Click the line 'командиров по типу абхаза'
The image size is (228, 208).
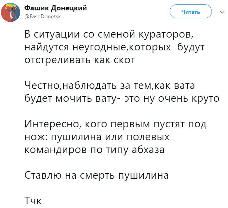click(94, 150)
